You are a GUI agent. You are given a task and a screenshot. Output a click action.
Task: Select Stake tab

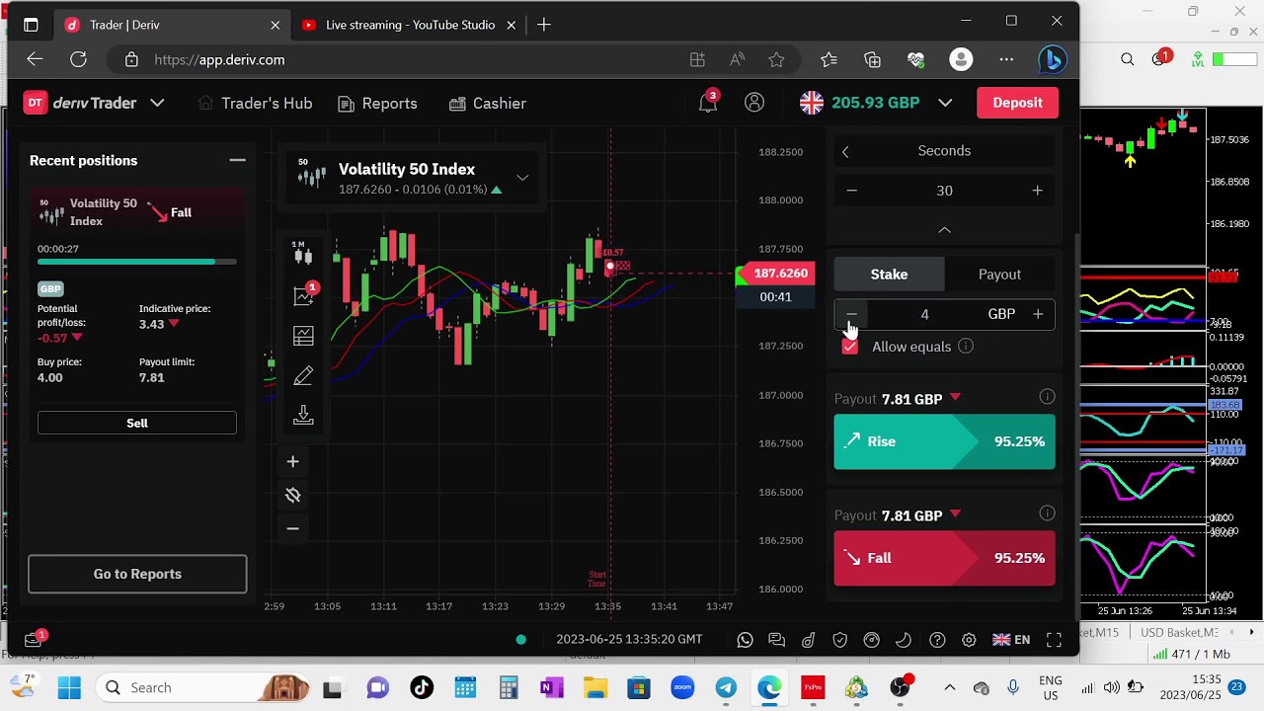[x=889, y=275]
